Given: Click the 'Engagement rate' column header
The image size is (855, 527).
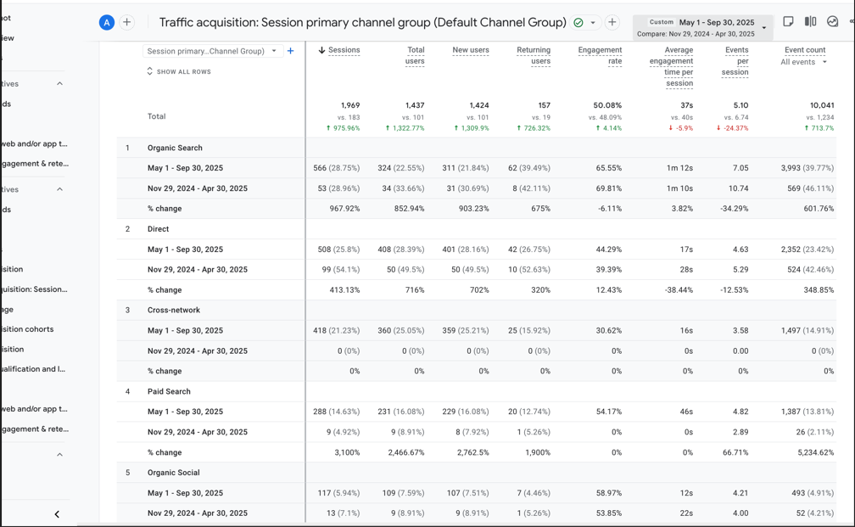Looking at the screenshot, I should [600, 55].
